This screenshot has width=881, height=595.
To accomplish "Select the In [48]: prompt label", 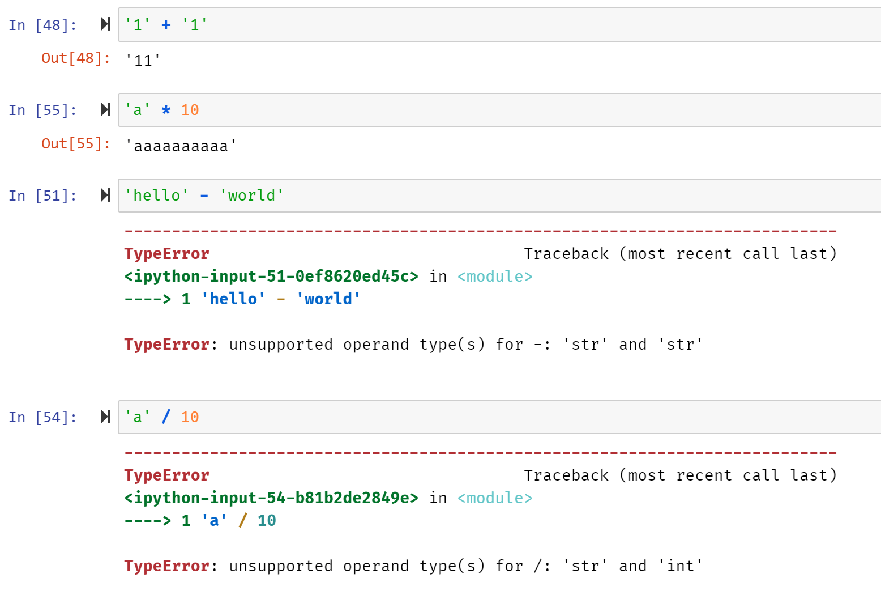I will click(42, 25).
